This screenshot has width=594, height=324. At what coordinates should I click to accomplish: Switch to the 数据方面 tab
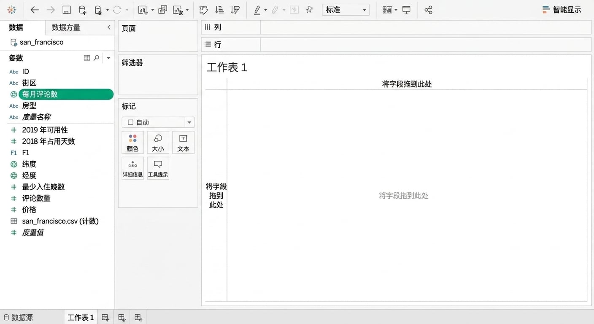point(66,27)
